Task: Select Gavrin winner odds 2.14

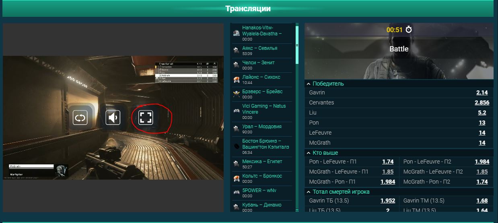Action: click(482, 92)
